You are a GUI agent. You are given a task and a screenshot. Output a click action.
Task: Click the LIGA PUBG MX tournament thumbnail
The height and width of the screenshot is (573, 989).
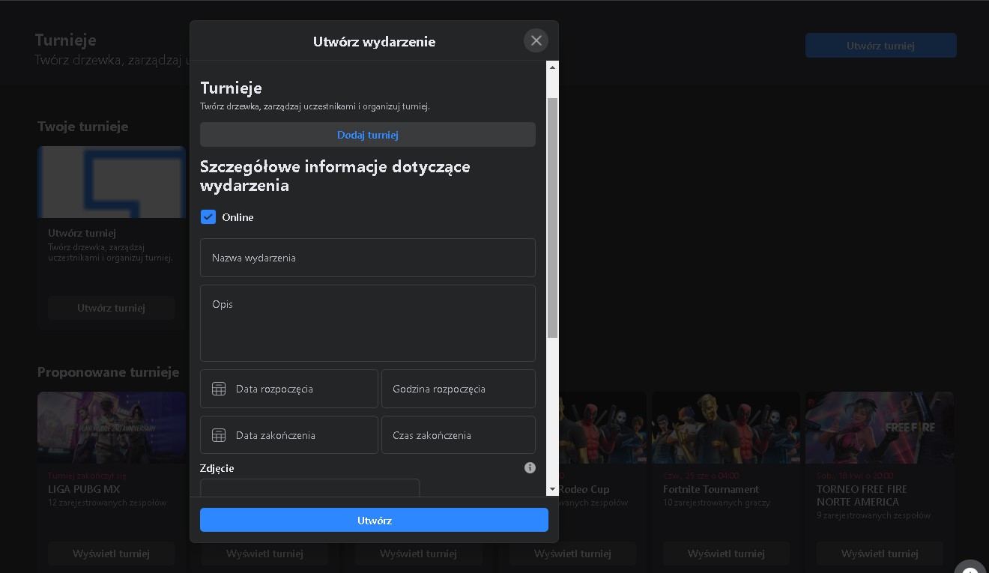pos(112,428)
